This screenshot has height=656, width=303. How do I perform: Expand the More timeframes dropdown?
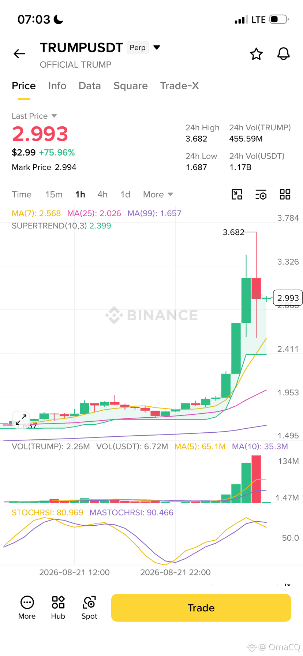click(x=158, y=194)
